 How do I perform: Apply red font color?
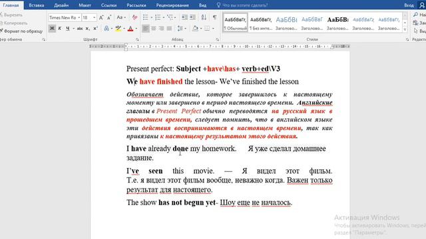tap(130, 28)
